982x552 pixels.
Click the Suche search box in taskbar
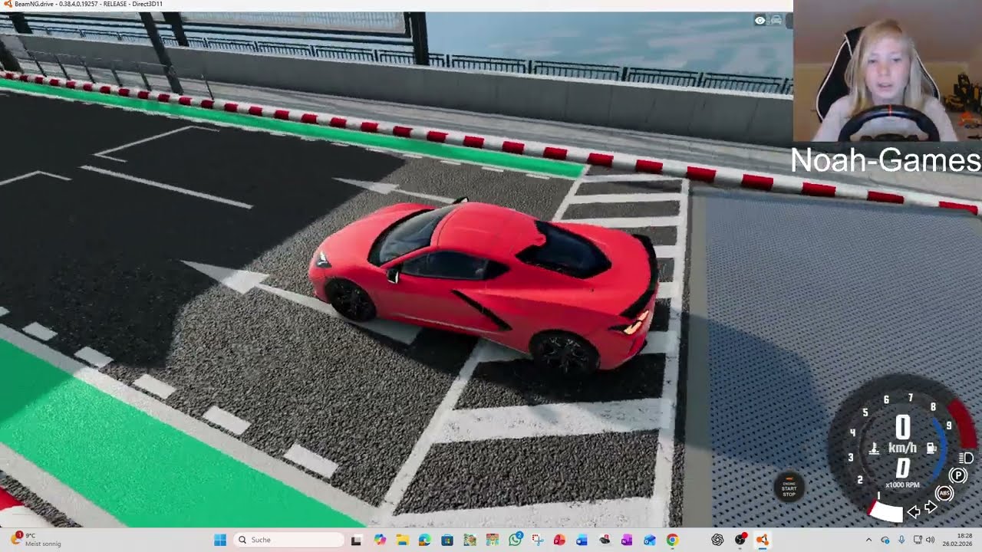point(288,540)
